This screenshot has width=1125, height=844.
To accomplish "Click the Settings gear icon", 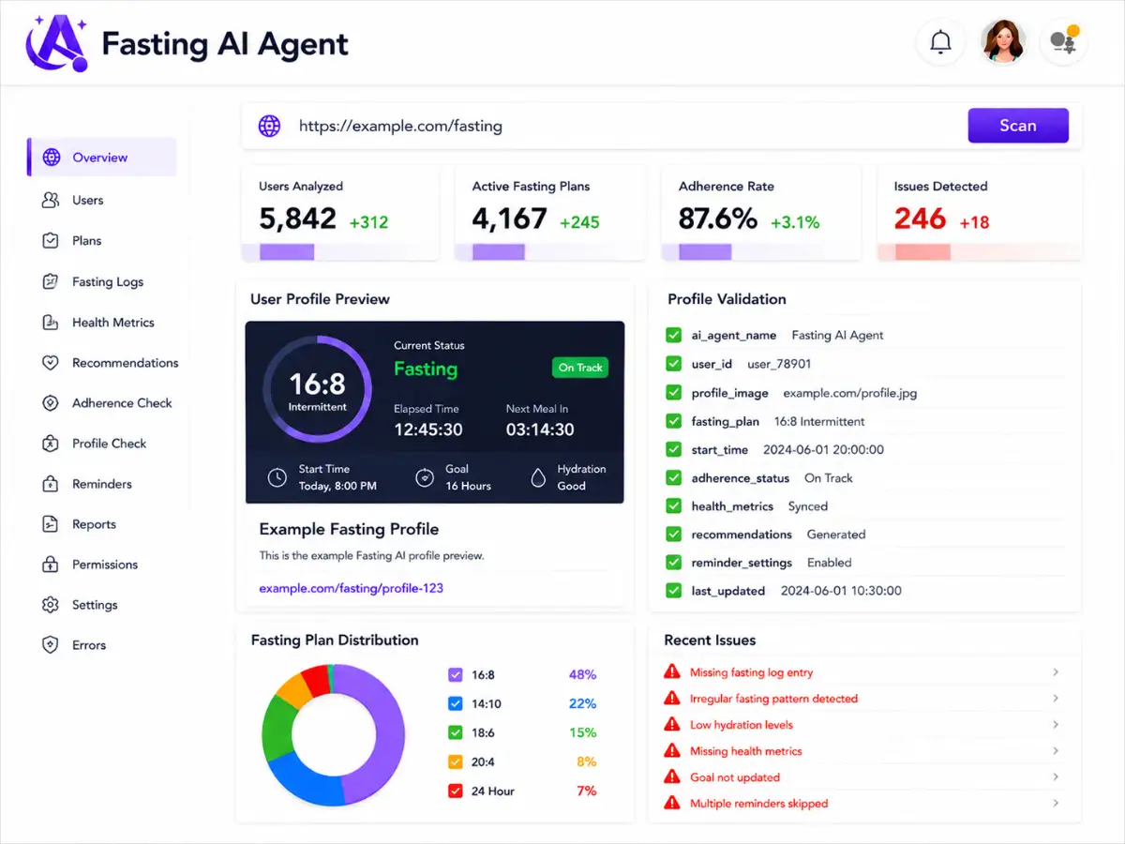I will (x=51, y=605).
